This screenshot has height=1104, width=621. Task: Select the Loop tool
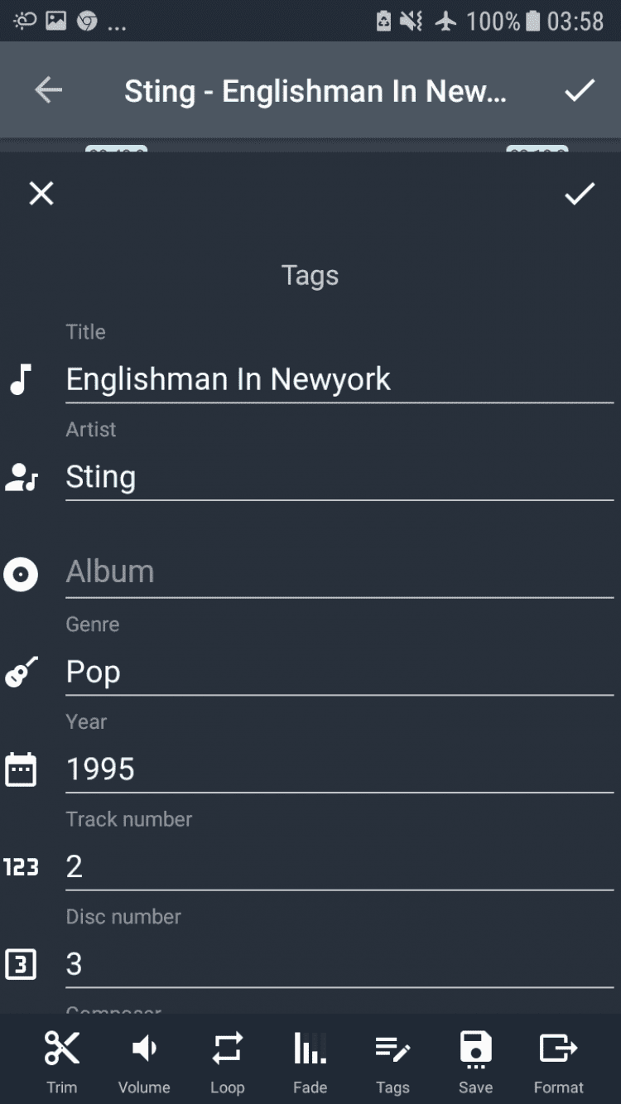(227, 1049)
